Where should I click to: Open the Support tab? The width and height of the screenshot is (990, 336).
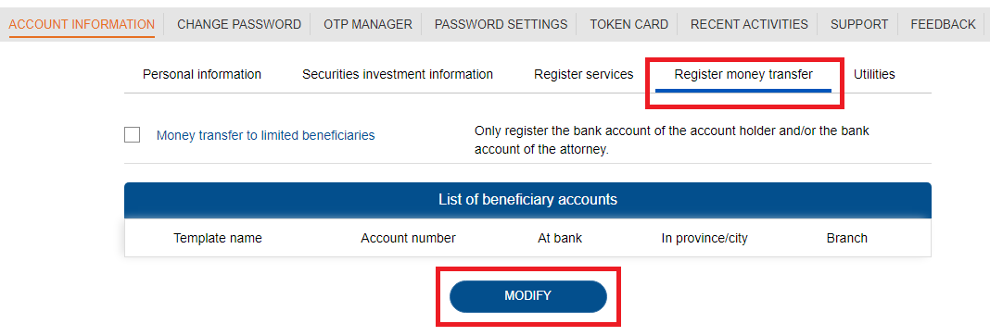(x=859, y=25)
